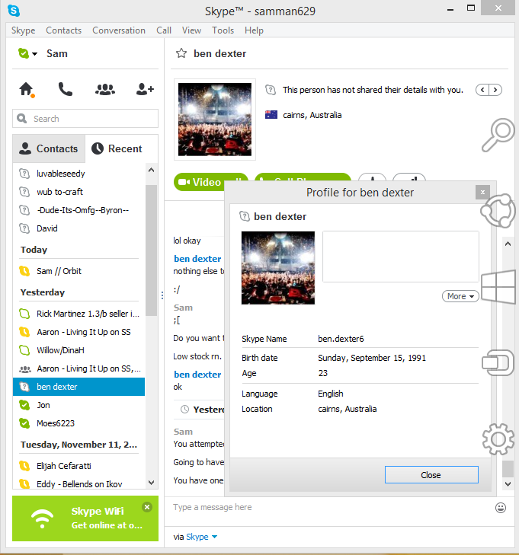519x555 pixels.
Task: Open the phone dial pad icon
Action: tap(66, 89)
